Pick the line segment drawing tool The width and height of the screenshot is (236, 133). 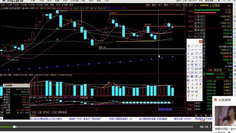point(192,46)
